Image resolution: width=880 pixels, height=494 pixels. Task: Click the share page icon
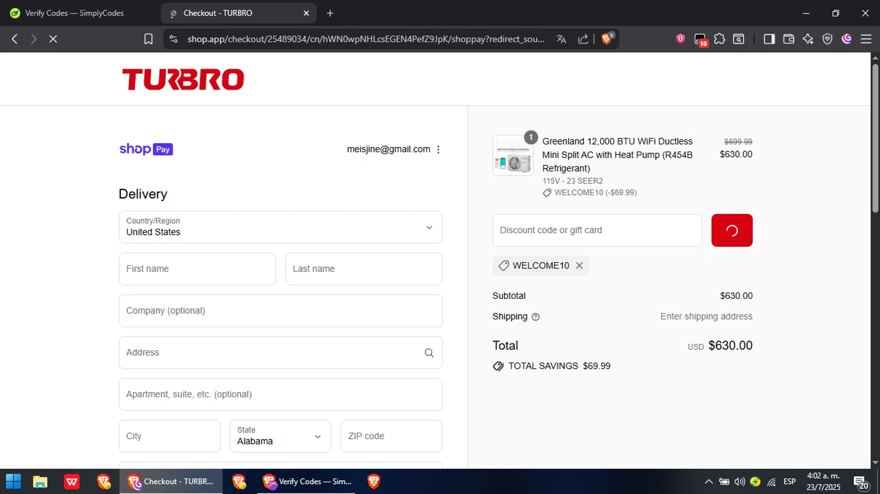[x=583, y=39]
